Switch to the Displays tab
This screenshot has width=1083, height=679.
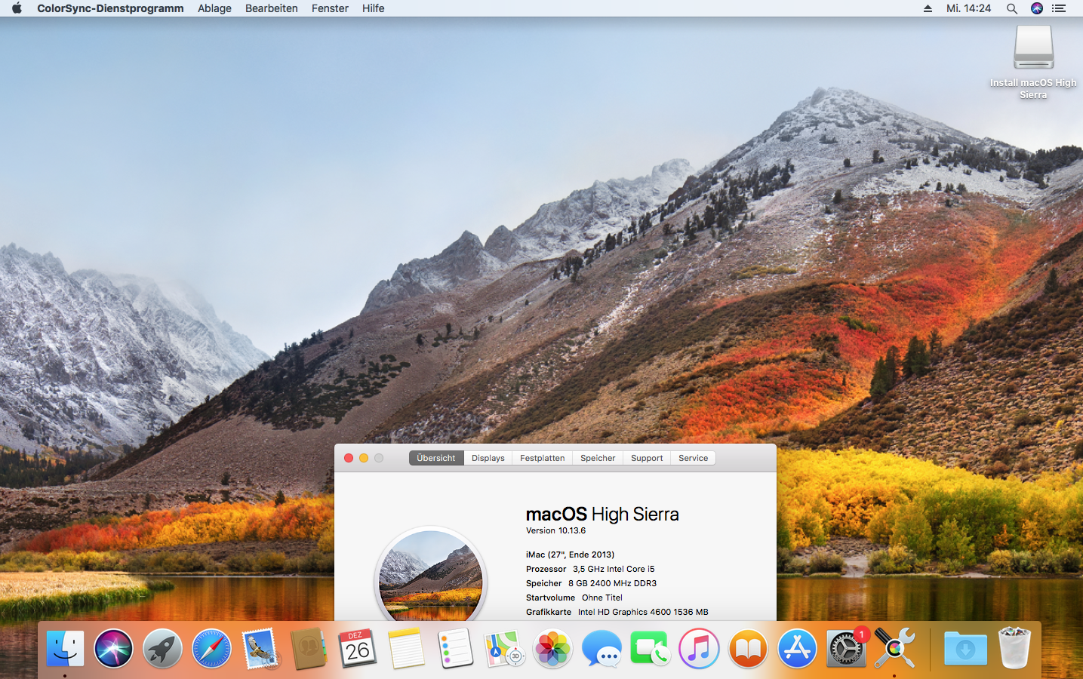488,458
